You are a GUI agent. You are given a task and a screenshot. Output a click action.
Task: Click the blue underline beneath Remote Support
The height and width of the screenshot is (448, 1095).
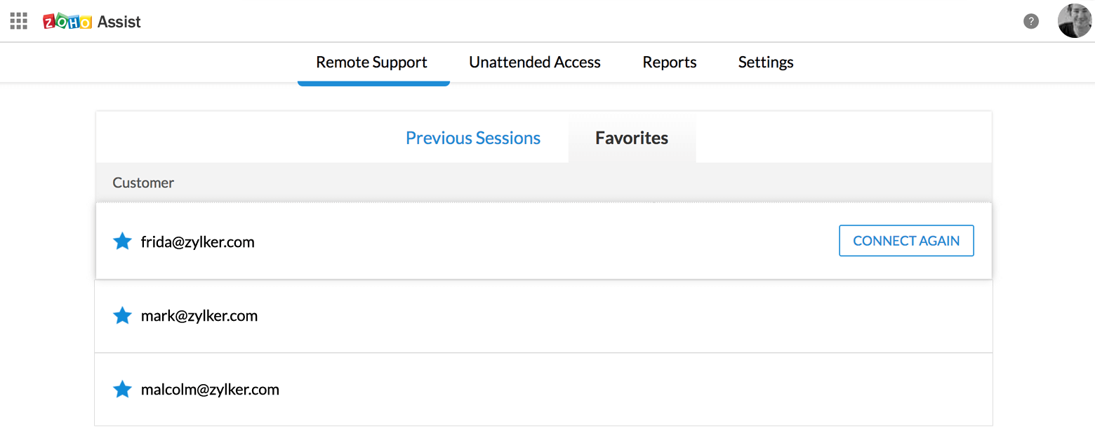(x=373, y=84)
